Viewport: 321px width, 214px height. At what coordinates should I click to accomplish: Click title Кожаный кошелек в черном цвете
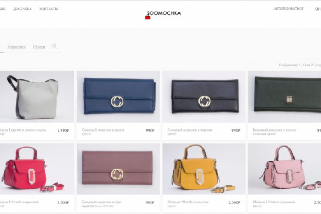(x=189, y=132)
